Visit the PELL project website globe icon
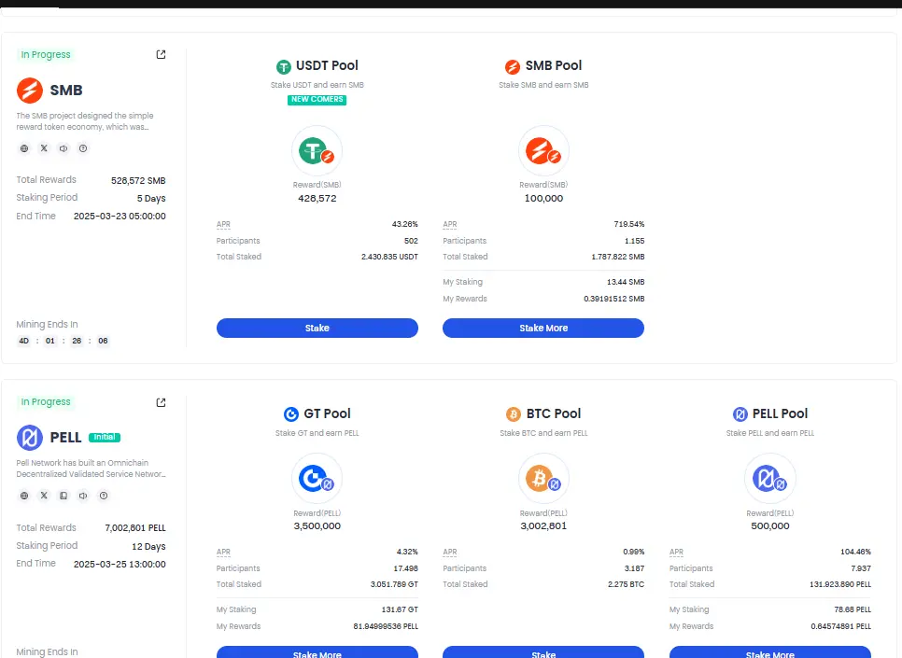This screenshot has width=902, height=658. click(24, 496)
